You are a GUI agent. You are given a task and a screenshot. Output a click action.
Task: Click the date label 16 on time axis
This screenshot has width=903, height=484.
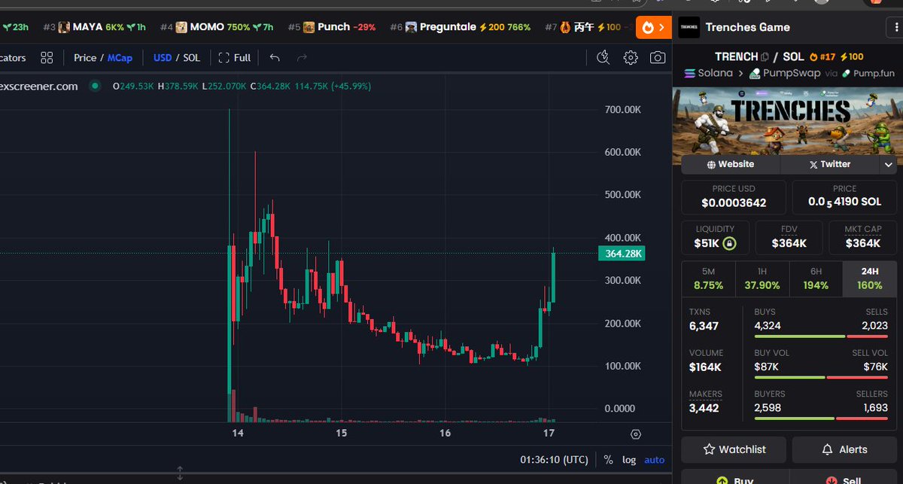pyautogui.click(x=445, y=433)
